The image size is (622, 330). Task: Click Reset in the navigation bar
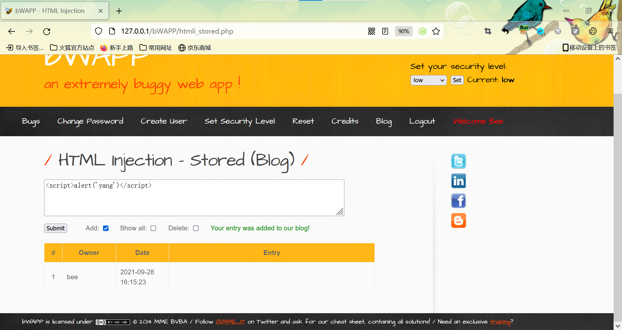click(x=303, y=121)
